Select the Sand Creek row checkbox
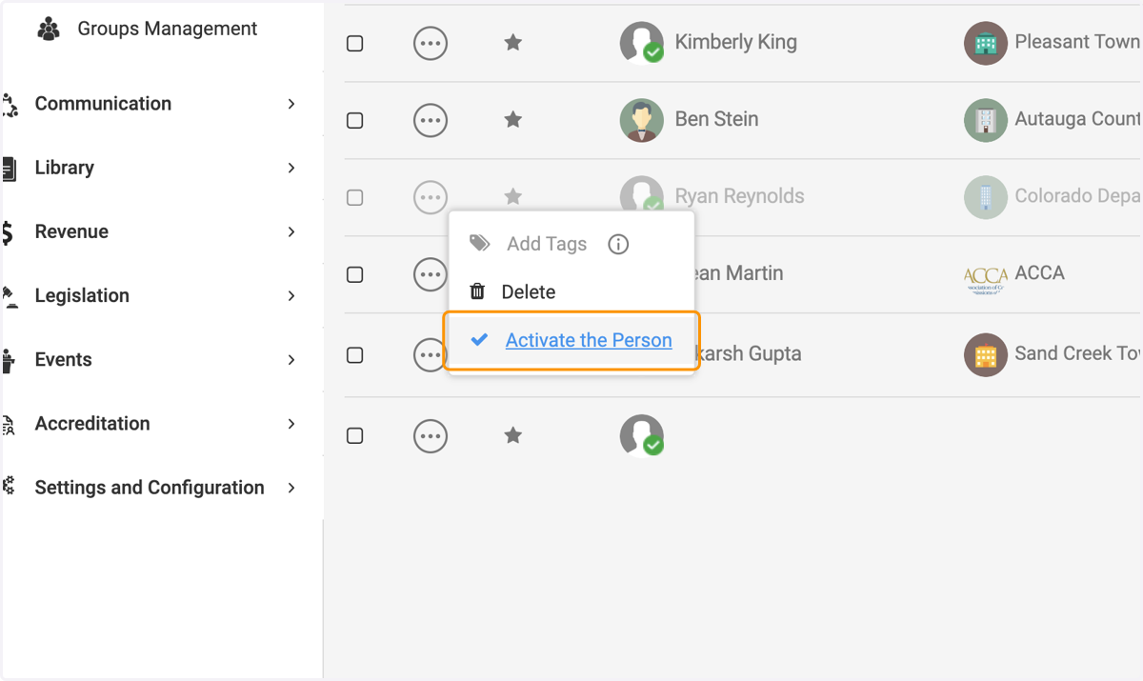Screen dimensions: 1143x681 coord(355,355)
